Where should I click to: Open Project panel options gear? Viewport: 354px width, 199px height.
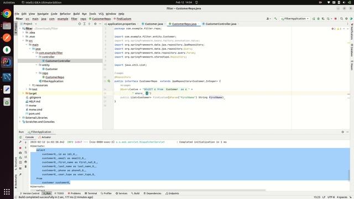coord(95,24)
